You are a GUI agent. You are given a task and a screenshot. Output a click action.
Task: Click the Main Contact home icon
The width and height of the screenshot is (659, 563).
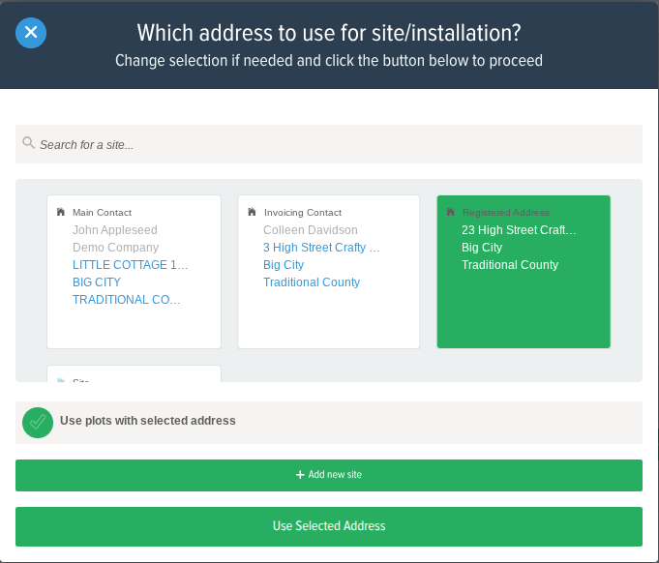tap(61, 212)
